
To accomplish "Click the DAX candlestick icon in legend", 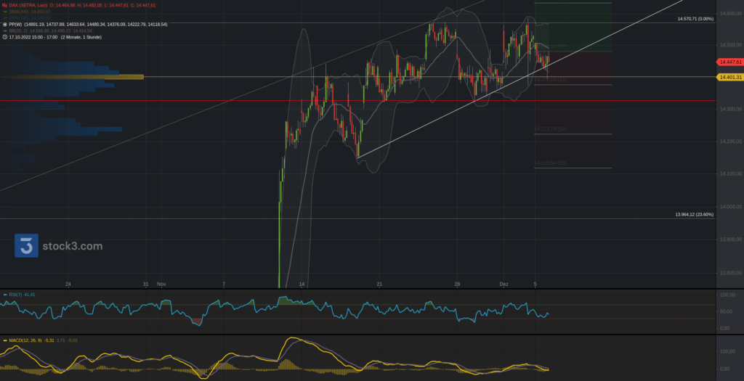I will coord(4,4).
